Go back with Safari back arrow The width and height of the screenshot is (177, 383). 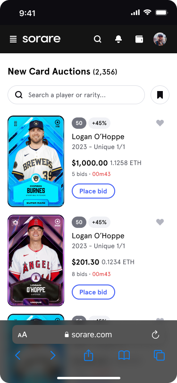[17, 355]
